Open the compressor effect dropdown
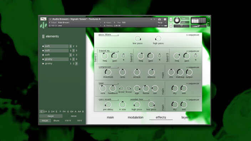Viewport: 251px width, 141px height. (x=109, y=67)
